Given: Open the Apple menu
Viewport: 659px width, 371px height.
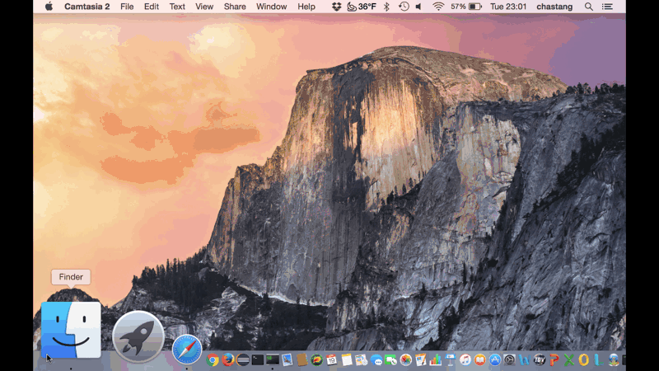Looking at the screenshot, I should pyautogui.click(x=49, y=7).
